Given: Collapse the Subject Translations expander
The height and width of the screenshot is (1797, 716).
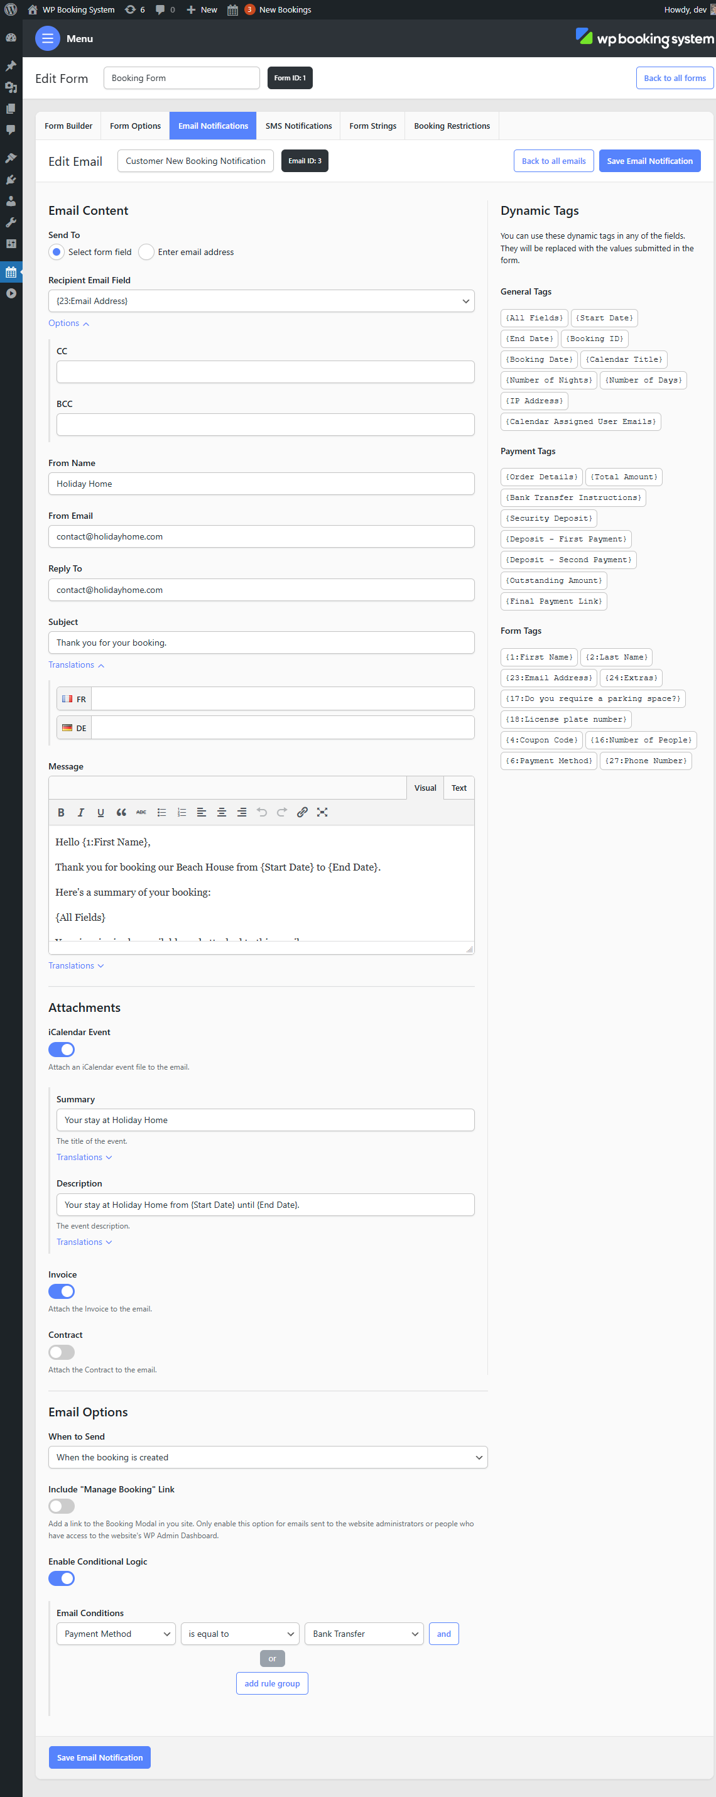Looking at the screenshot, I should coord(76,665).
